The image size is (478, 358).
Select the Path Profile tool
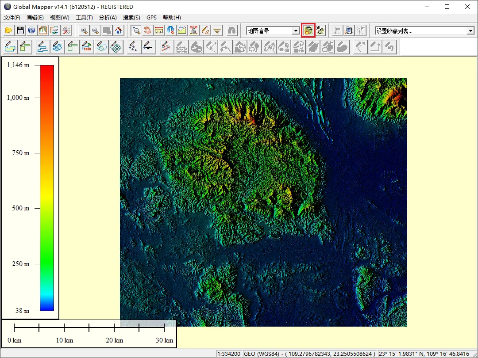point(182,30)
